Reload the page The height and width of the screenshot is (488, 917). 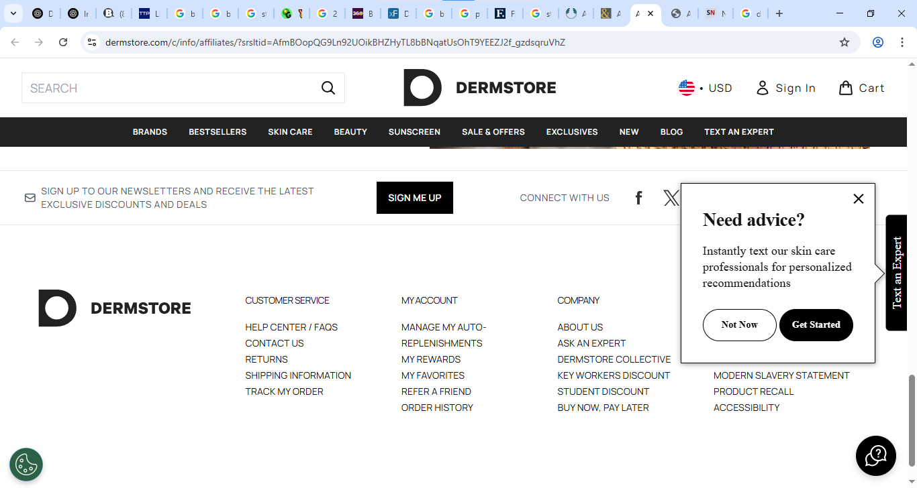pos(63,42)
